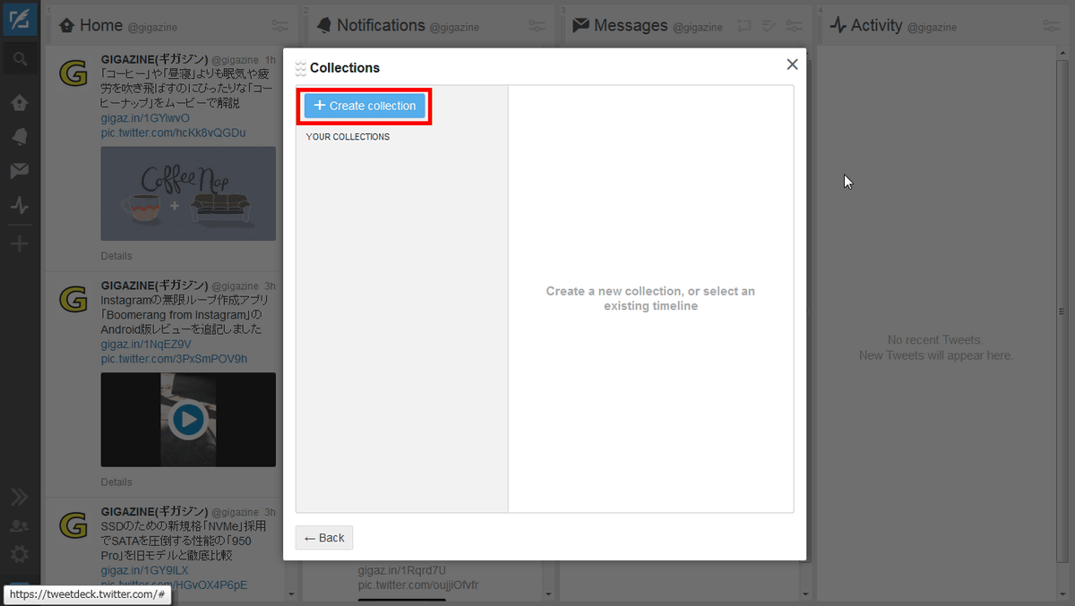Jump to Activity via sidebar pulse icon
Screen dimensions: 1075x606
coord(19,205)
